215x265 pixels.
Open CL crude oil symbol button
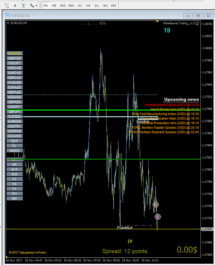[x=14, y=146]
